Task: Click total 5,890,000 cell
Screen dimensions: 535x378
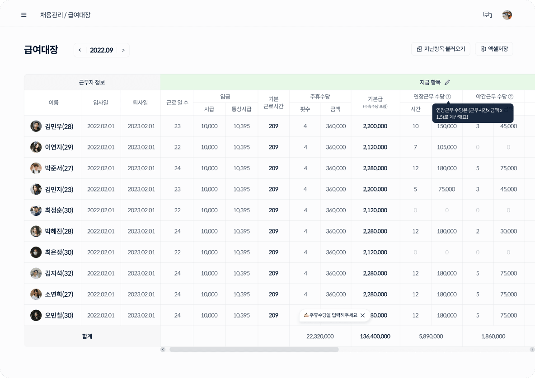Action: tap(431, 336)
